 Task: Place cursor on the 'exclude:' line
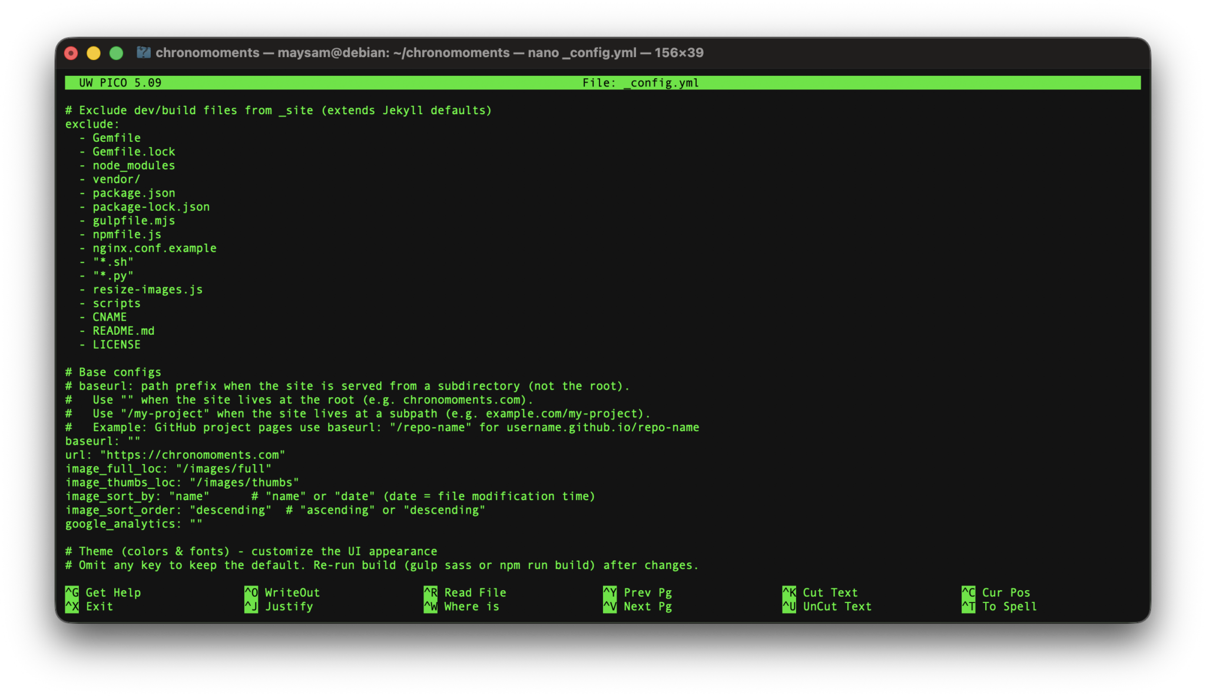(x=92, y=124)
